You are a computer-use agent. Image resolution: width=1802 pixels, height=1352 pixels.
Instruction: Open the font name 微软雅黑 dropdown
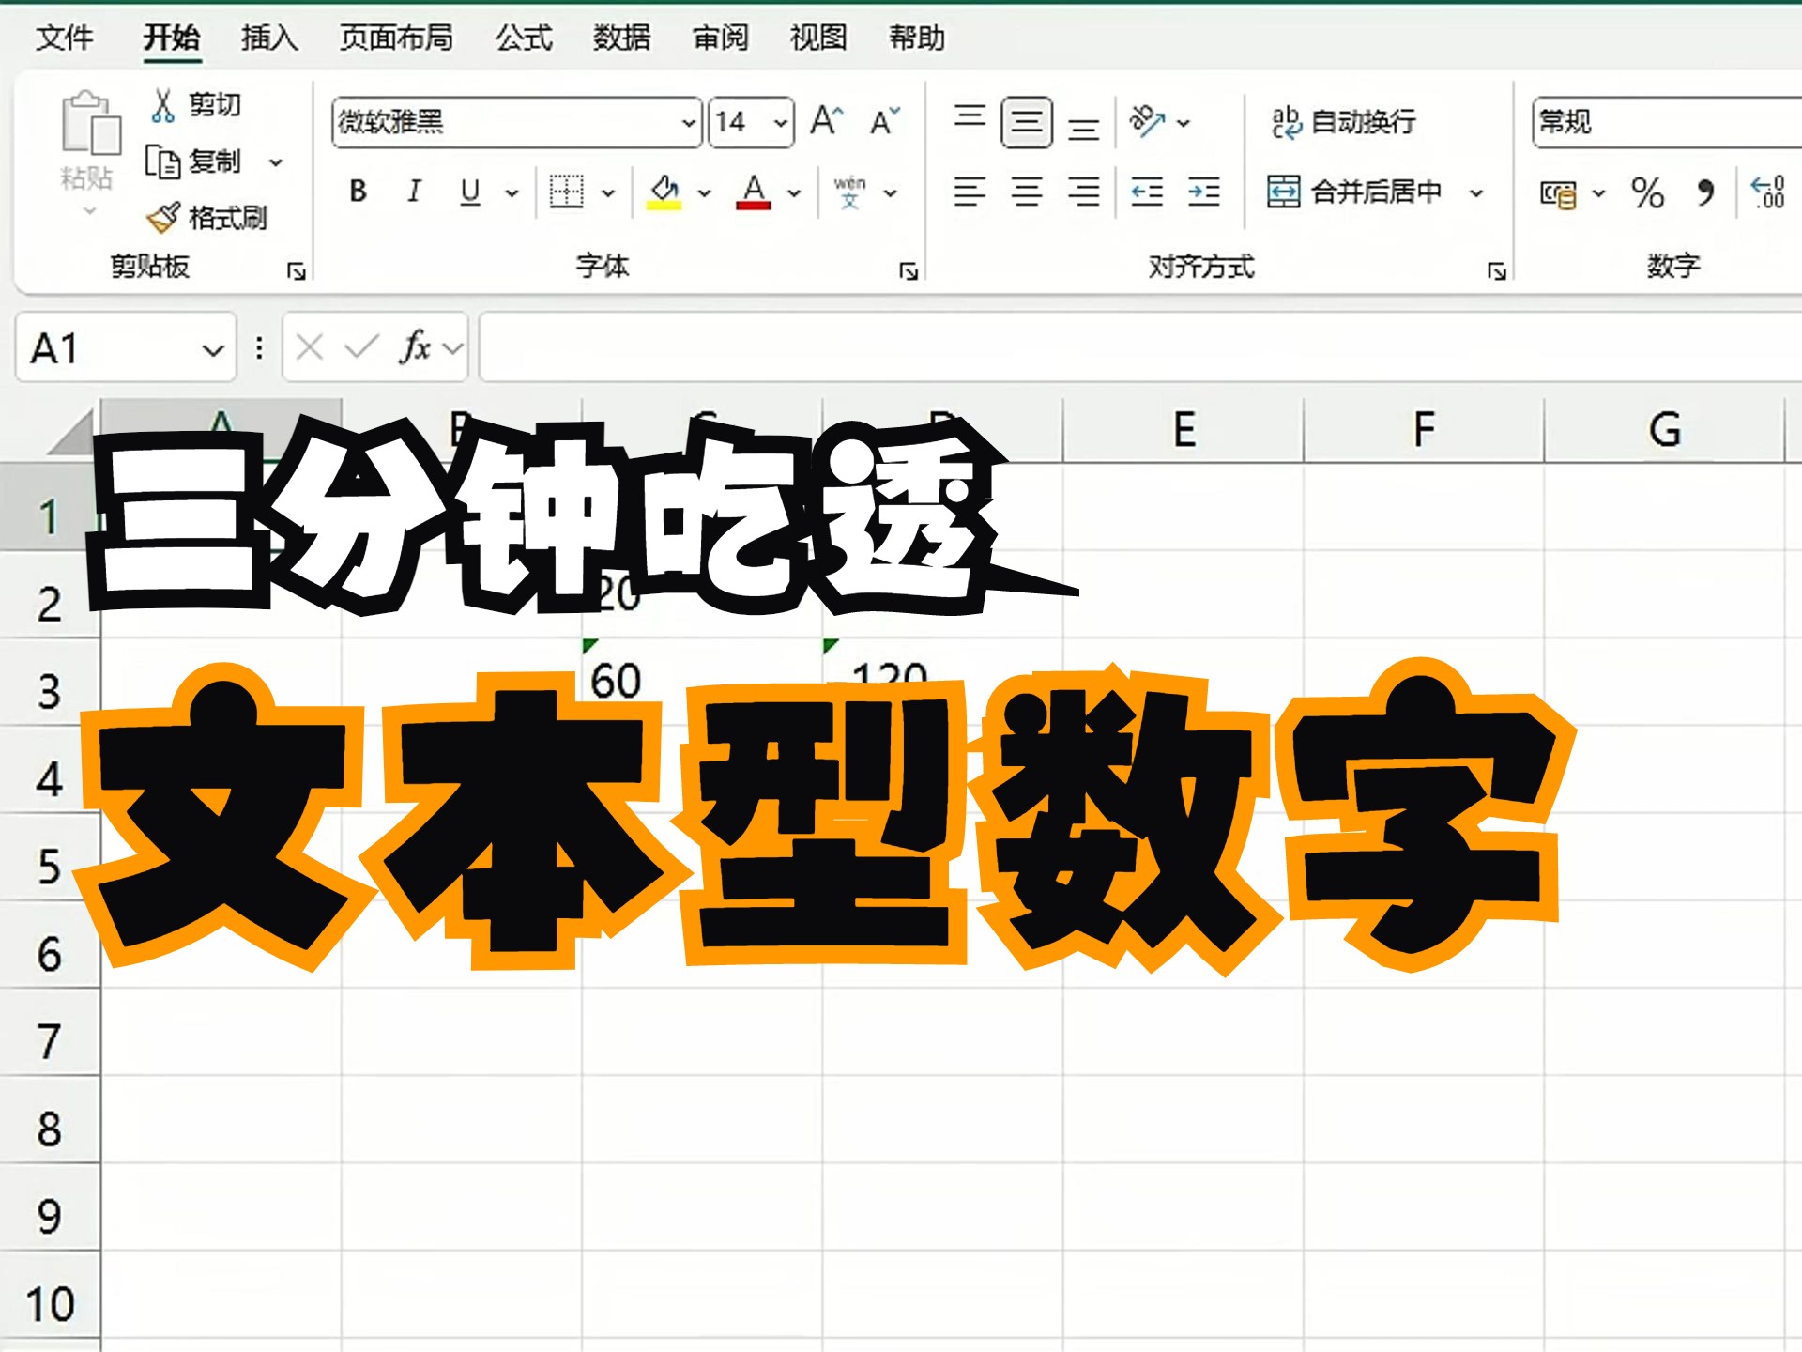click(688, 123)
